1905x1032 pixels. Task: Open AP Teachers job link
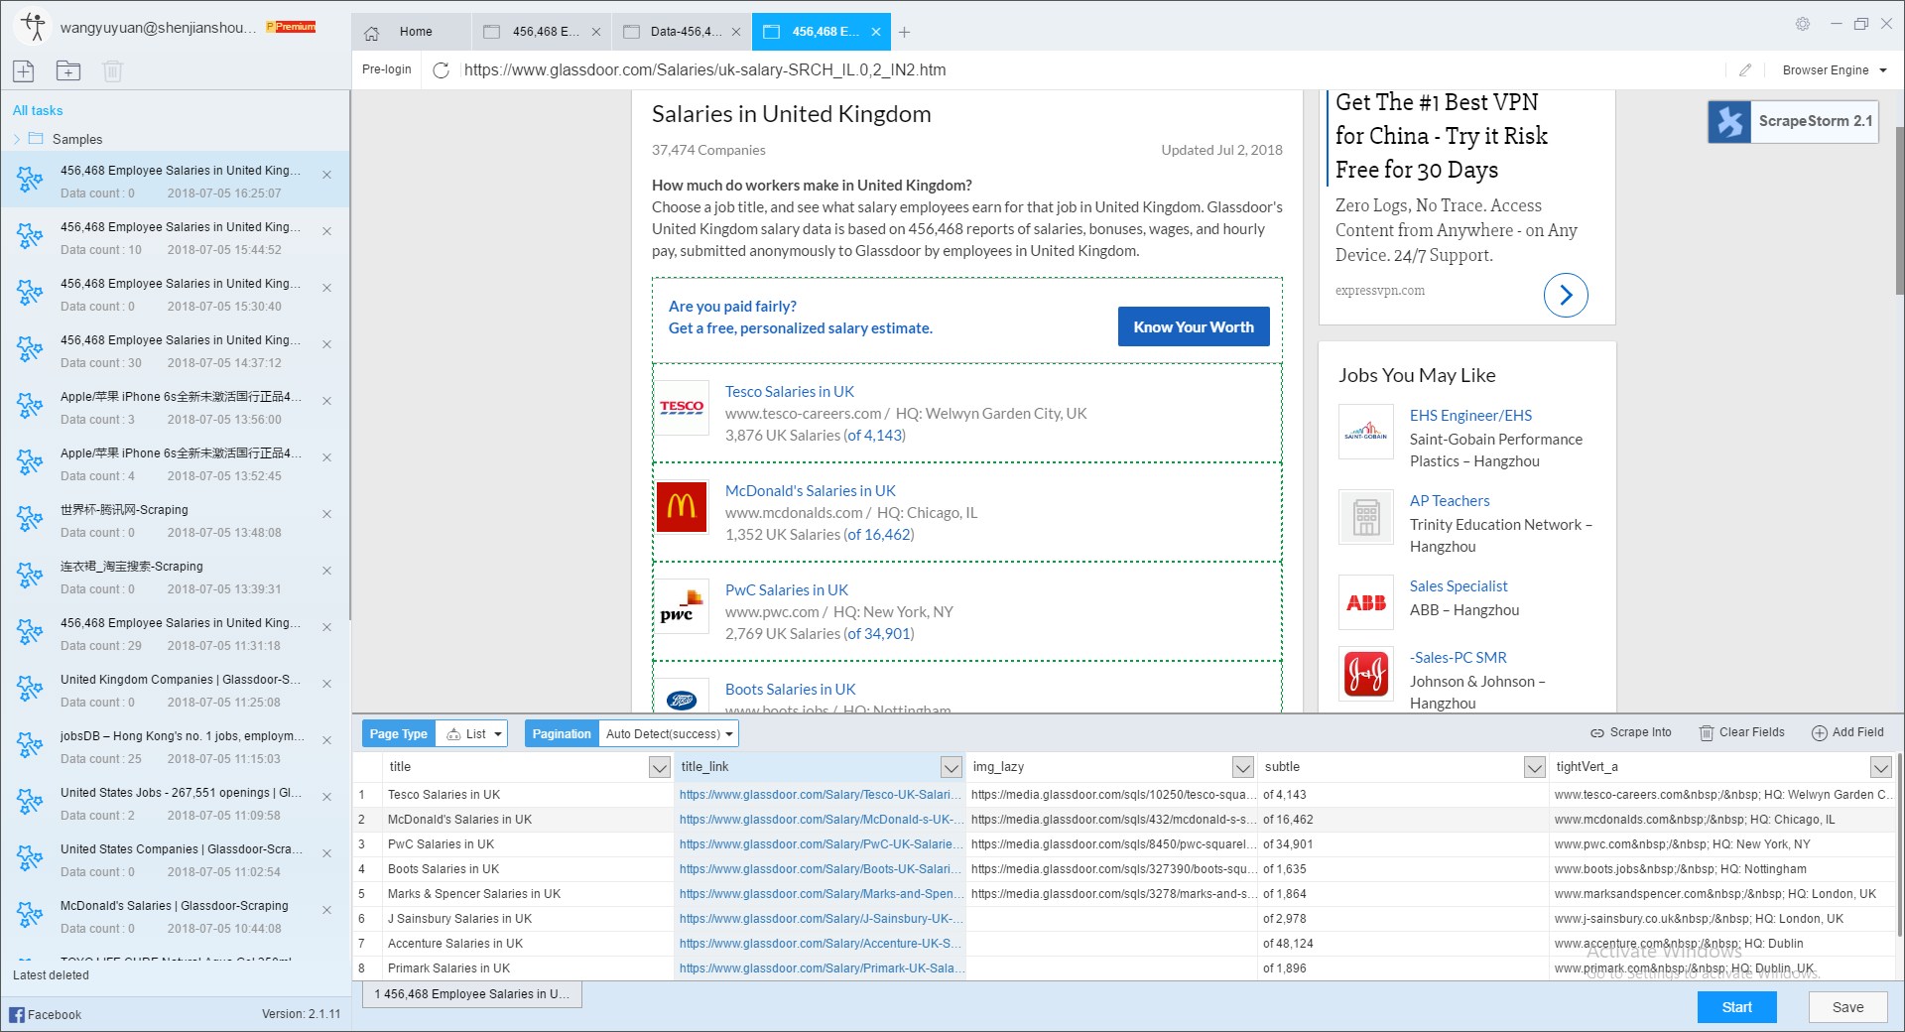pyautogui.click(x=1450, y=501)
